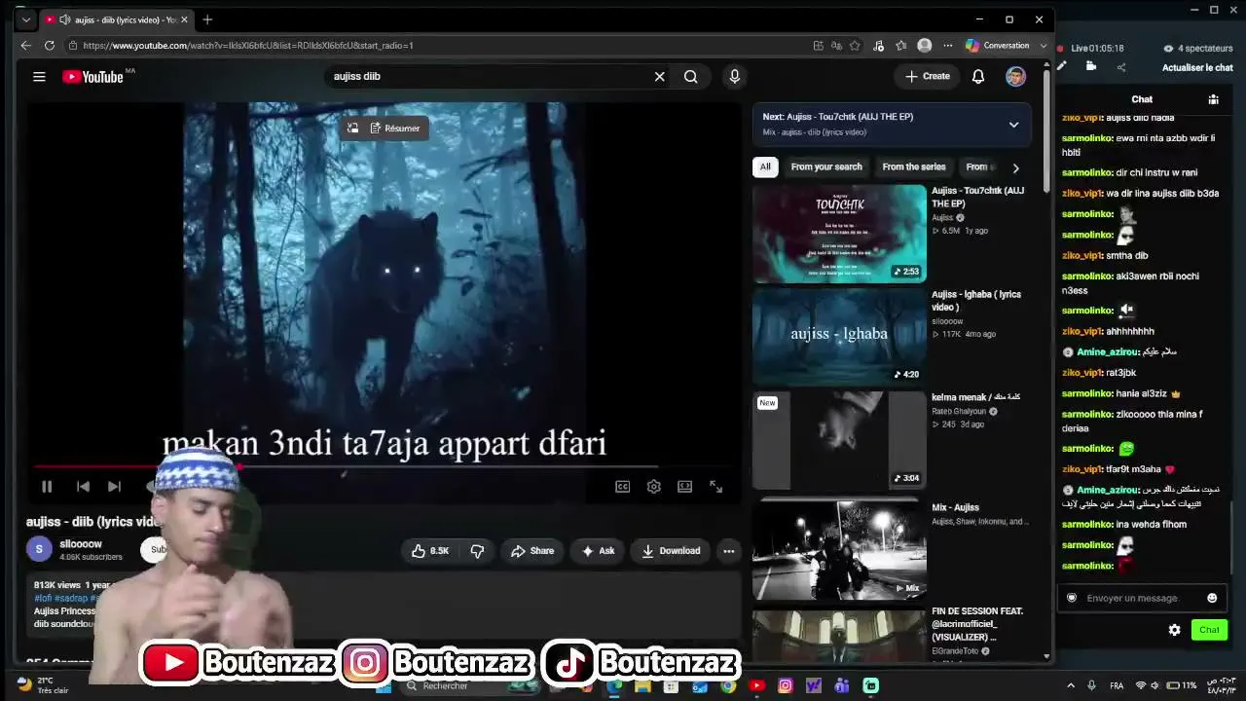Download the video
This screenshot has height=701, width=1246.
pos(671,551)
